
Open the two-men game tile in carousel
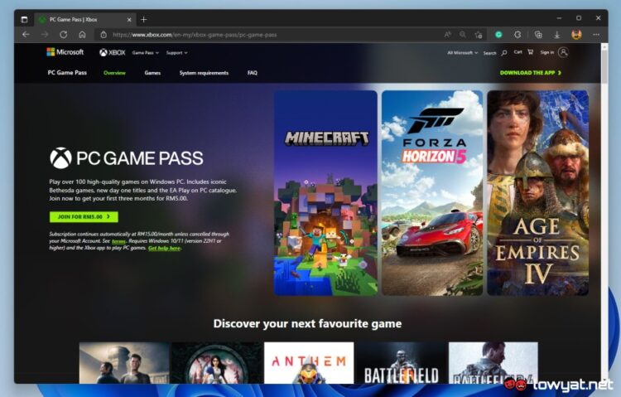[124, 363]
